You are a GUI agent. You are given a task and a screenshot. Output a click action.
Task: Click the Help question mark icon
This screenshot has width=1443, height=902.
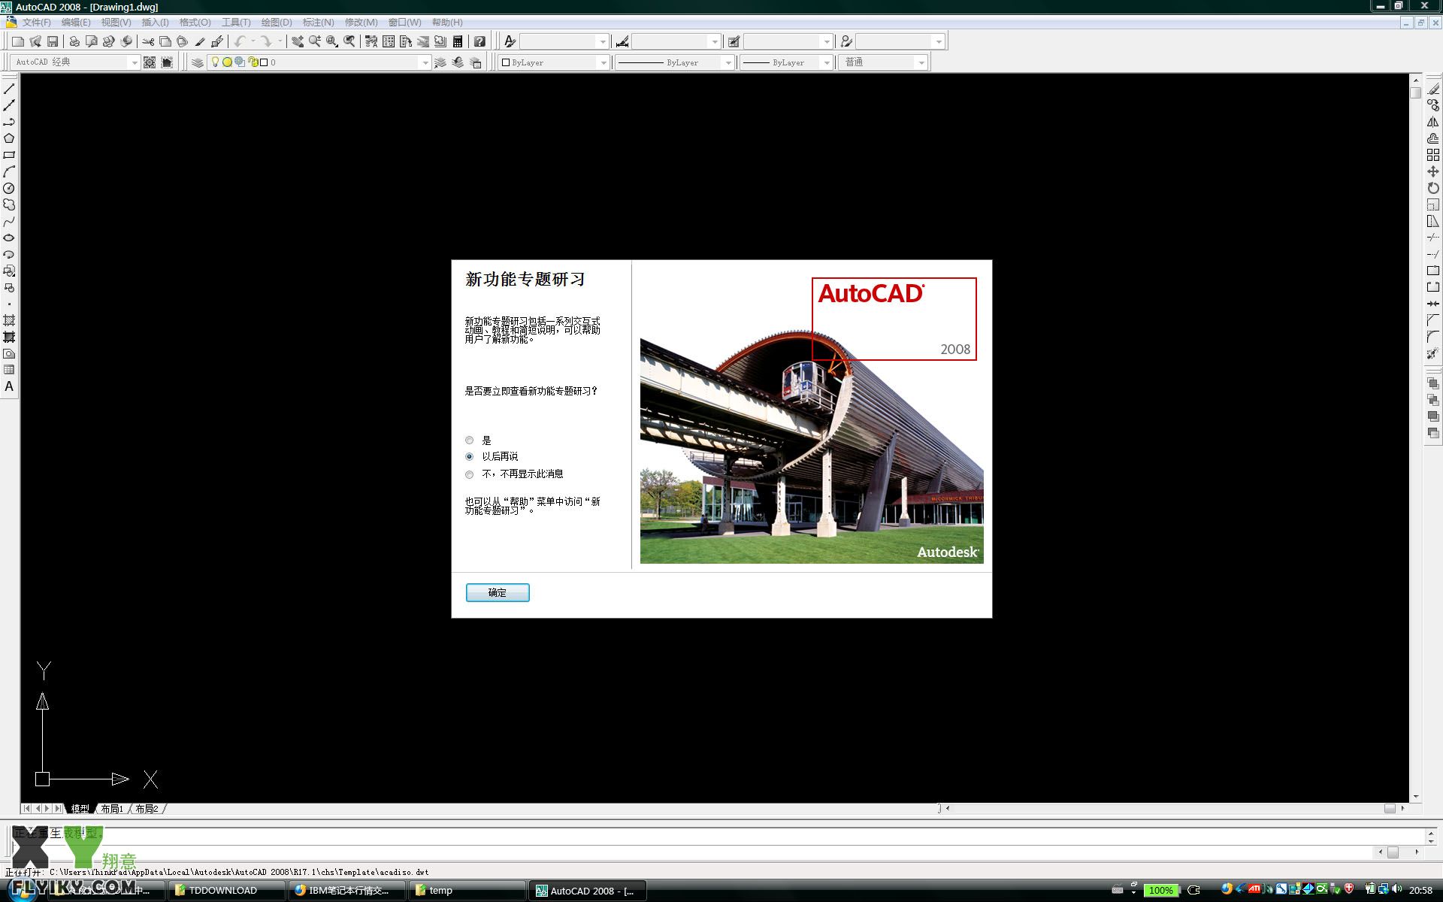pos(479,41)
